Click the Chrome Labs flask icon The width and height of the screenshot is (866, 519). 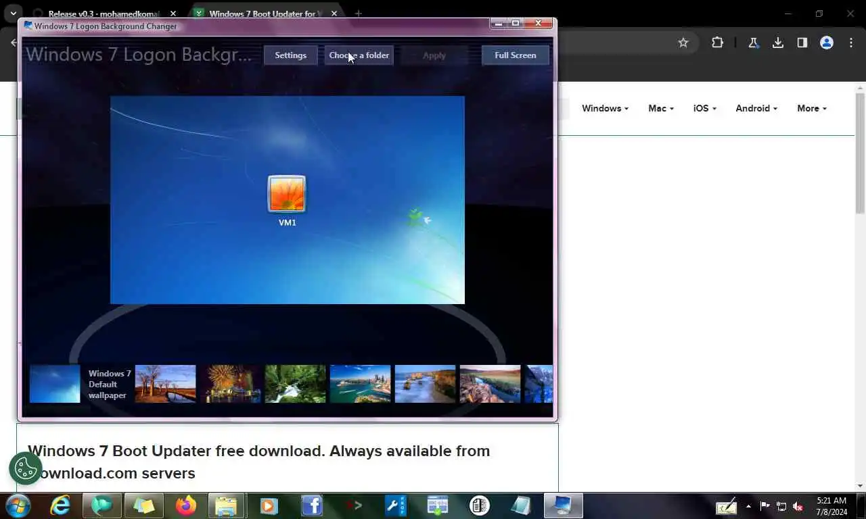point(753,43)
